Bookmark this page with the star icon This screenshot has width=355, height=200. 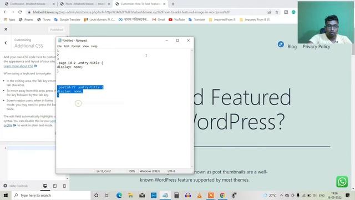tap(277, 12)
